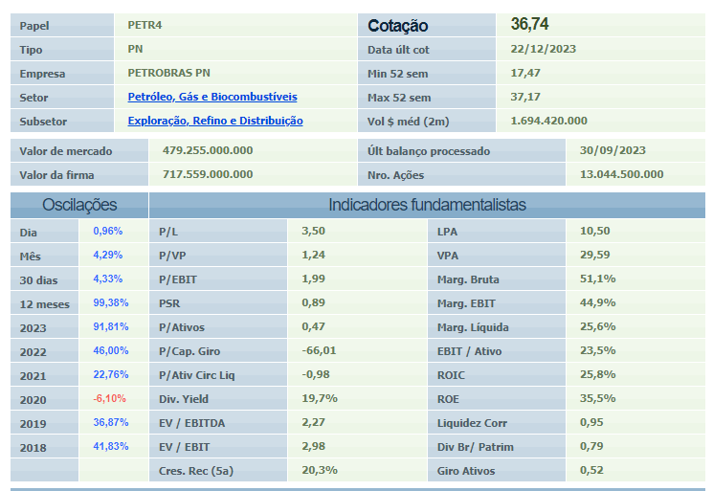The height and width of the screenshot is (491, 713).
Task: Click the Oscilações header
Action: pyautogui.click(x=79, y=205)
